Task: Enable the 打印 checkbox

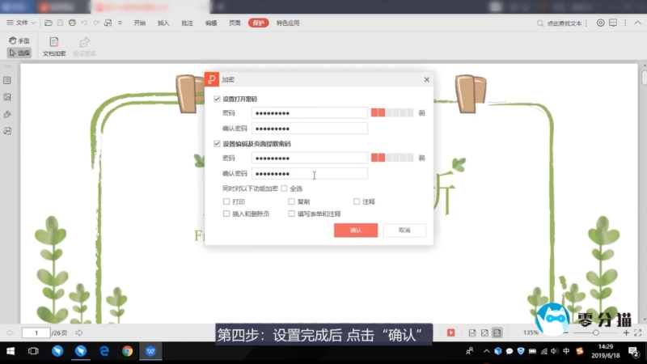Action: tap(226, 201)
